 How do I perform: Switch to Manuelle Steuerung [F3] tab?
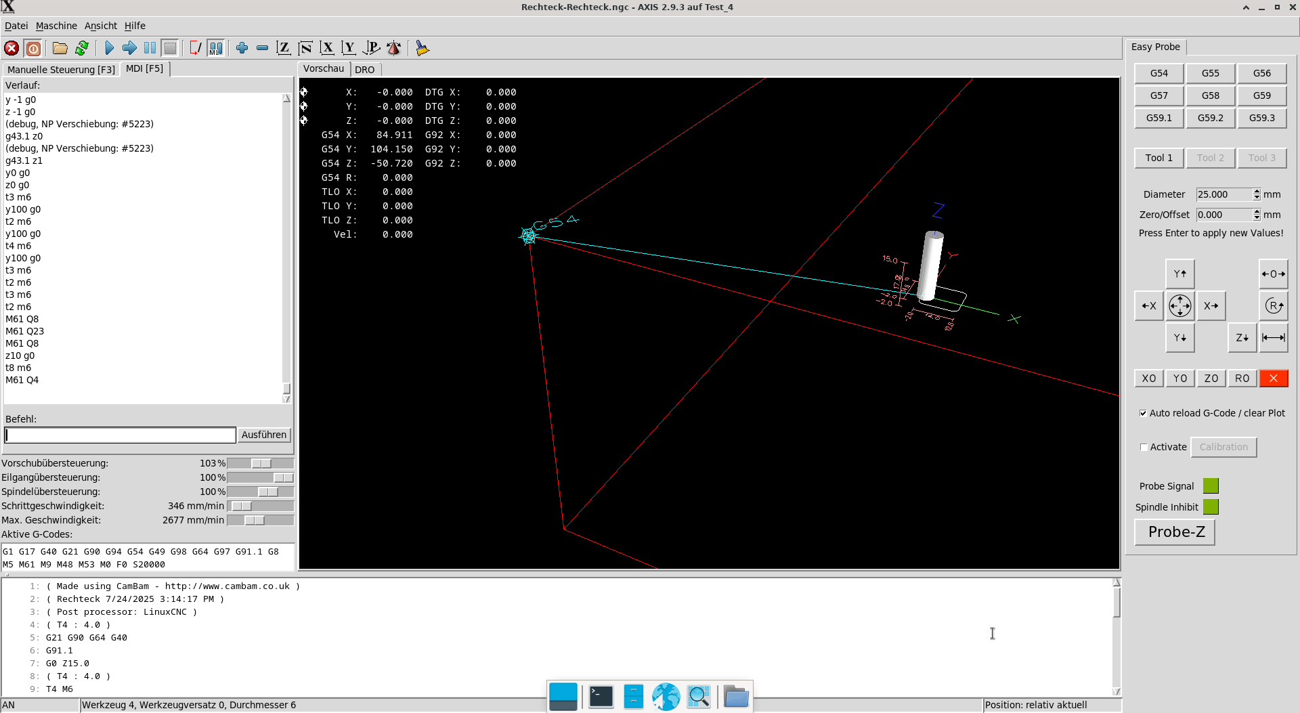tap(61, 70)
